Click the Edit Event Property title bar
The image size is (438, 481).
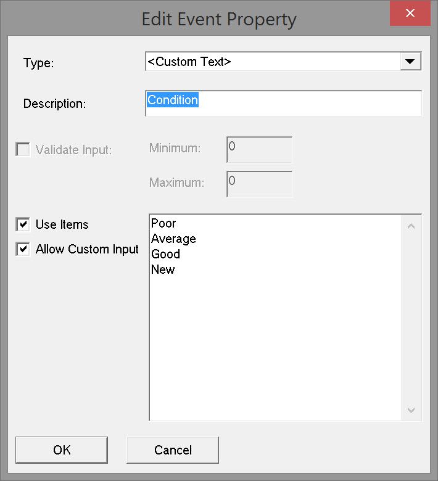[219, 19]
